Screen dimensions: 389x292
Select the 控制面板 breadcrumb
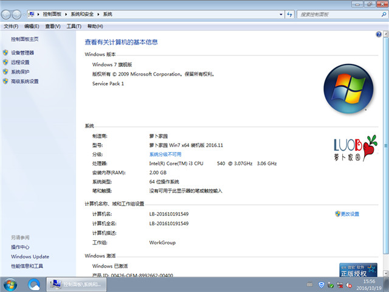52,14
